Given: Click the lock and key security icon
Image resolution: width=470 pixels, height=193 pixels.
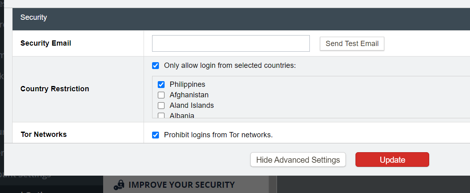Looking at the screenshot, I should click(x=119, y=185).
